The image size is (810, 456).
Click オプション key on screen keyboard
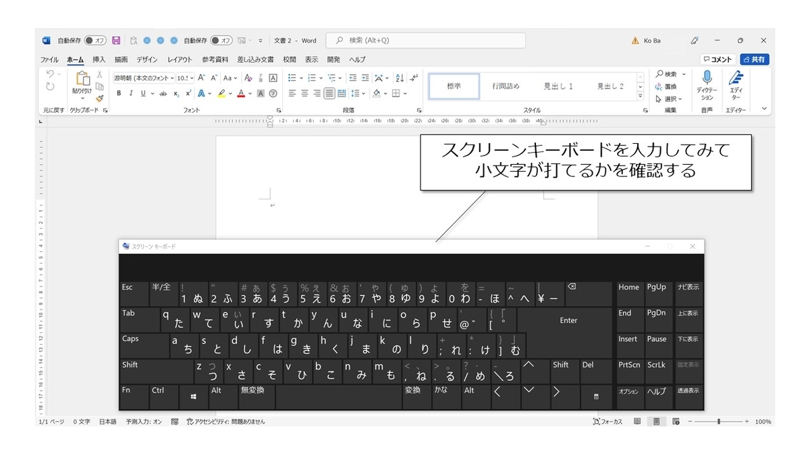pos(630,397)
